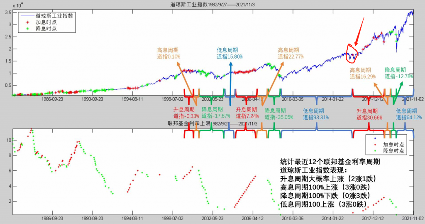The width and height of the screenshot is (425, 224).
Task: Click the '降息周期 道指-35.05%' label
Action: (x=279, y=114)
